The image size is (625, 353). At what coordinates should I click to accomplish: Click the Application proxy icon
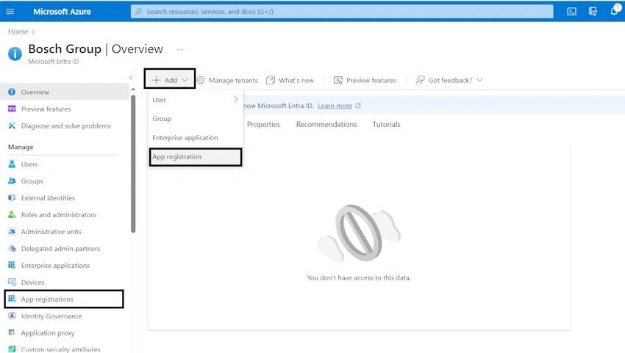tap(12, 332)
